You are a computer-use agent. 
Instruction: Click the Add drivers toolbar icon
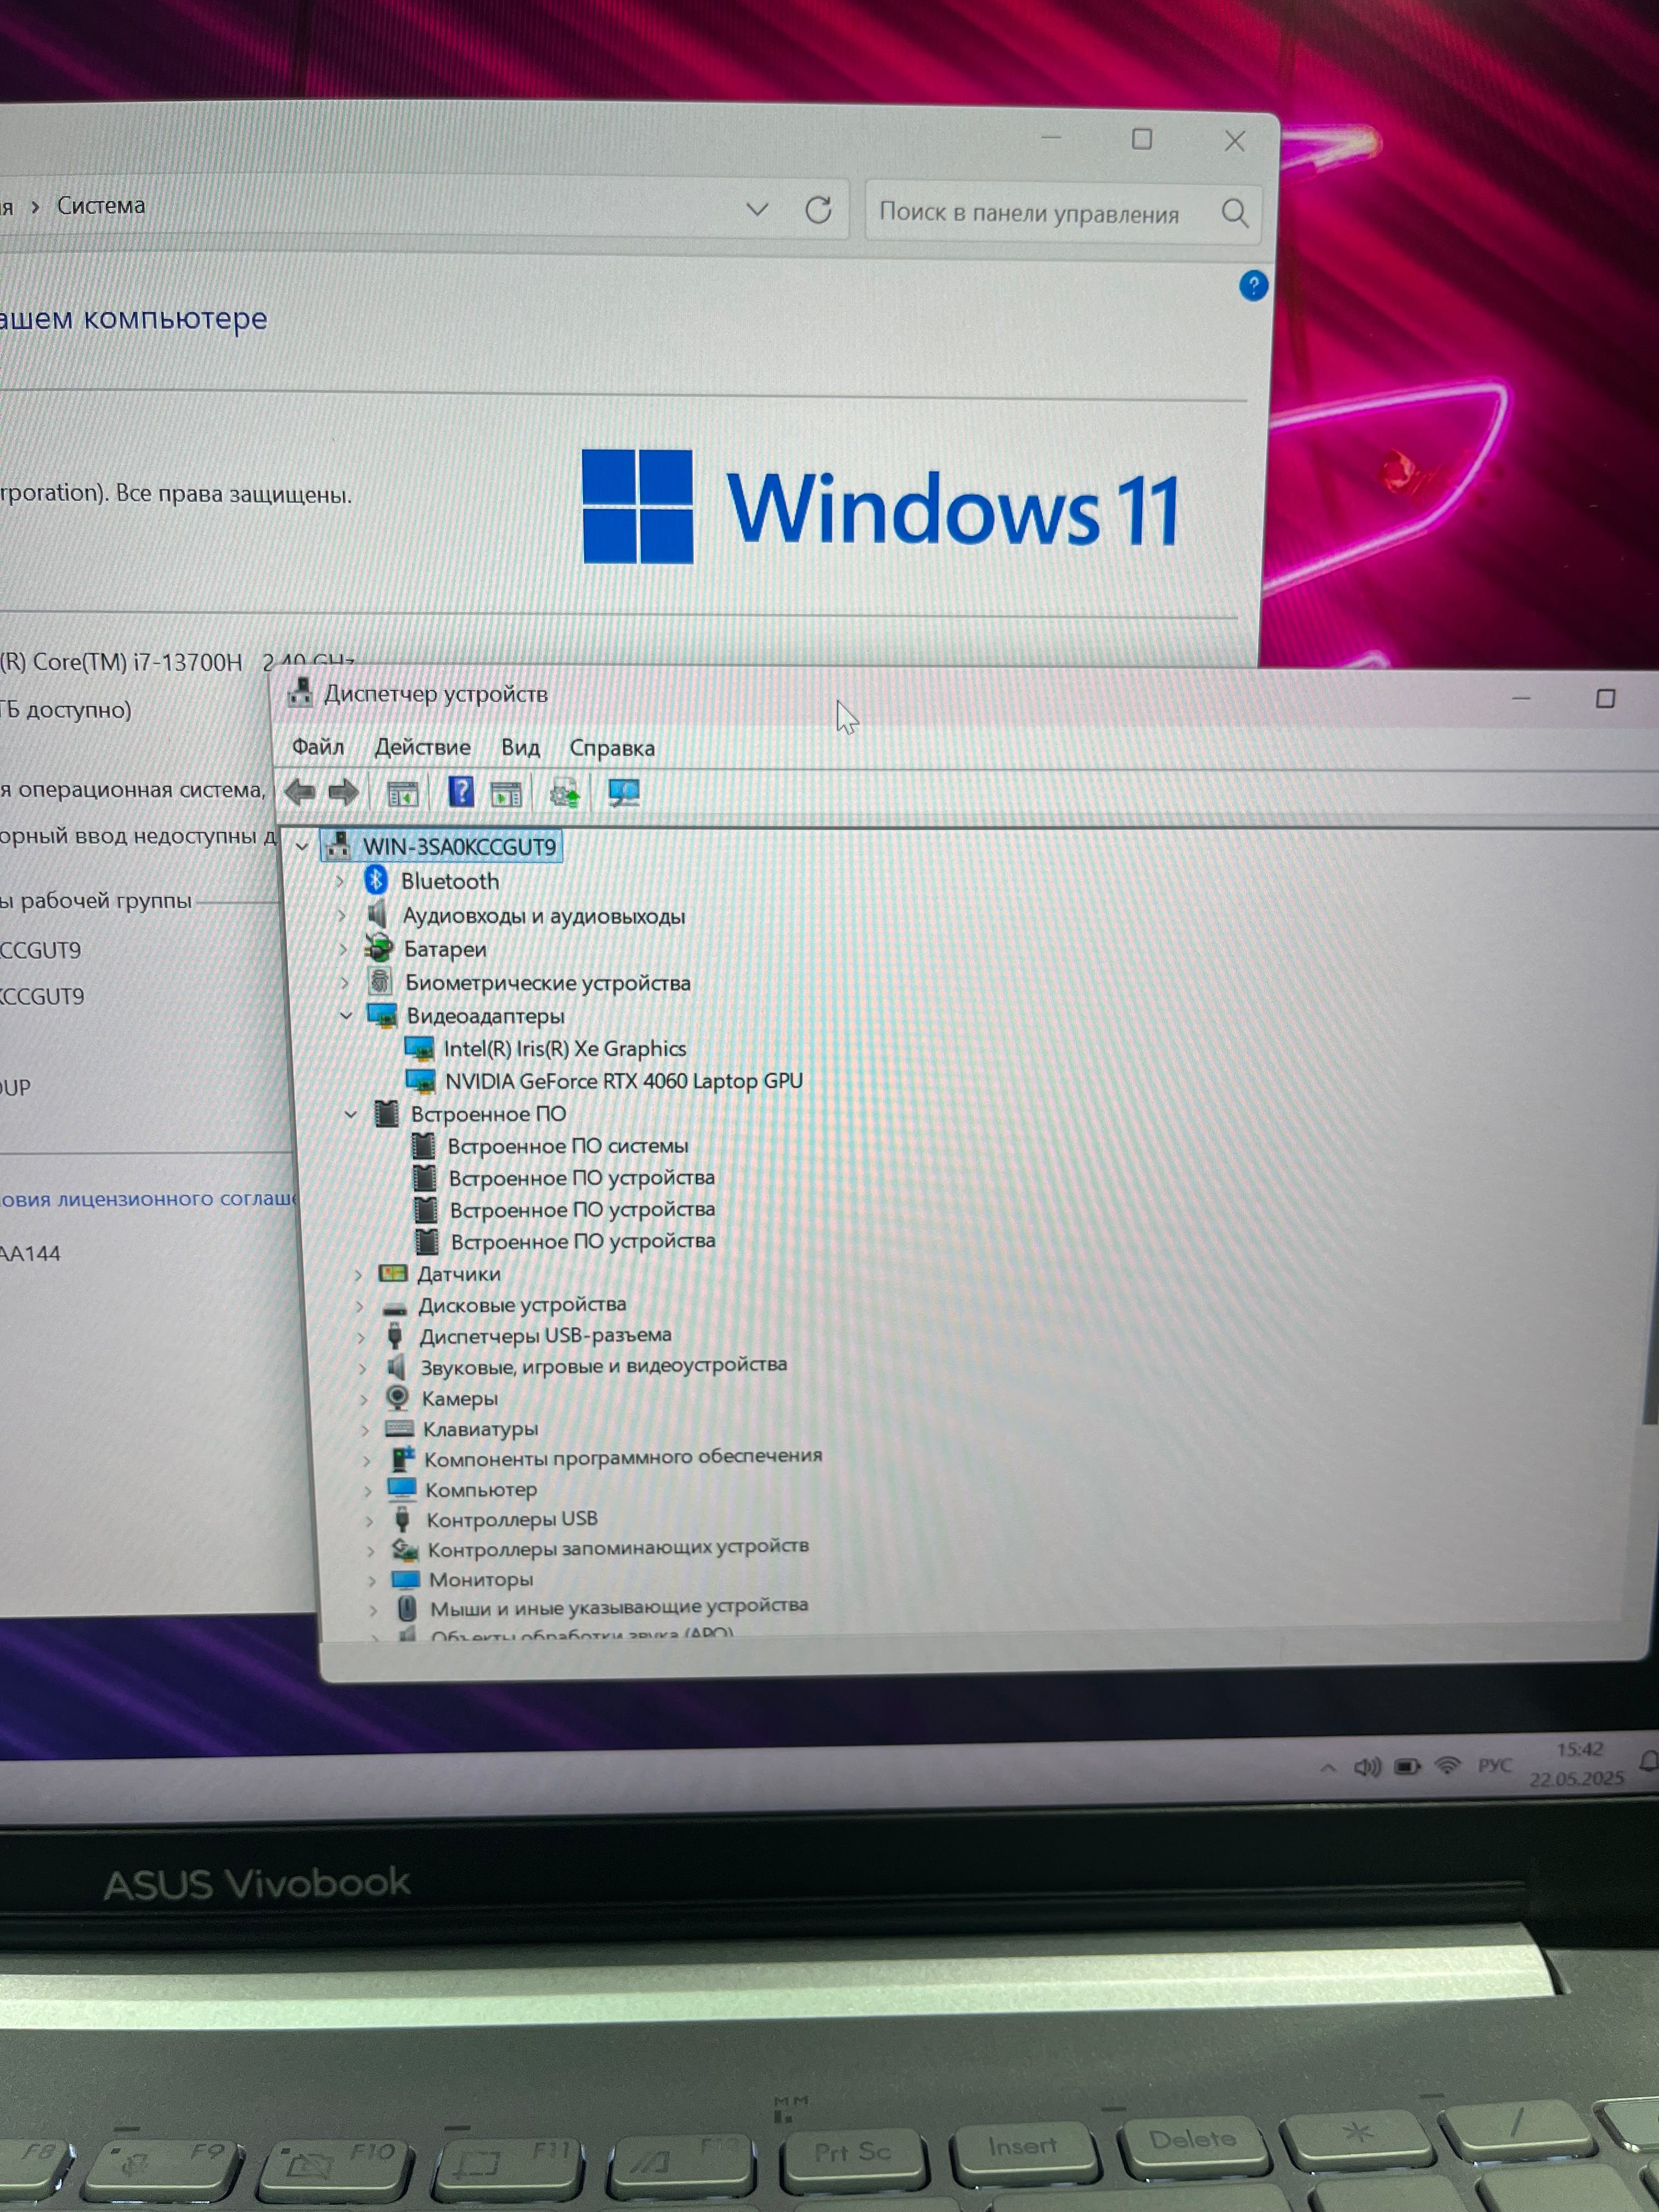pyautogui.click(x=565, y=794)
